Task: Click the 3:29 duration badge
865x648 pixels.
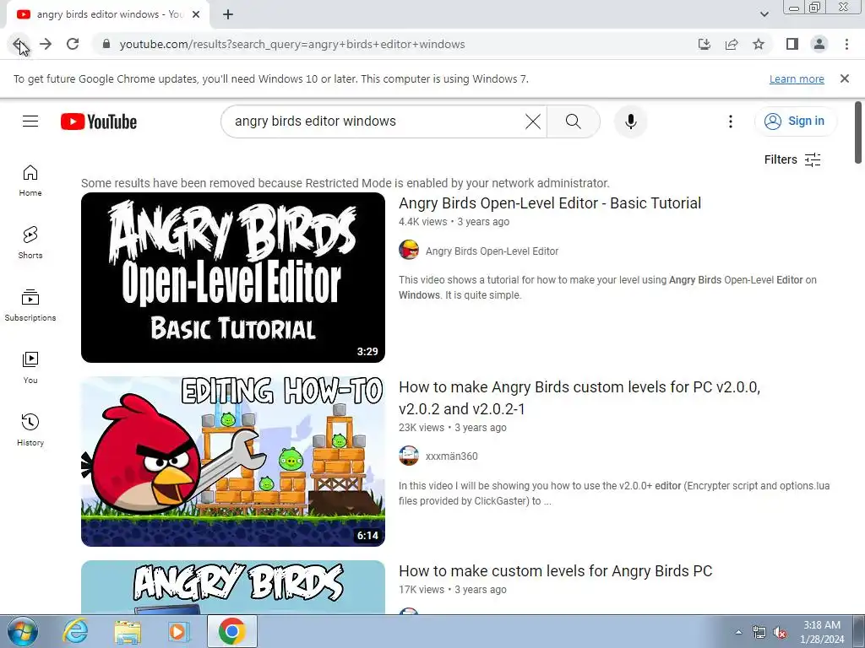Action: 367,352
